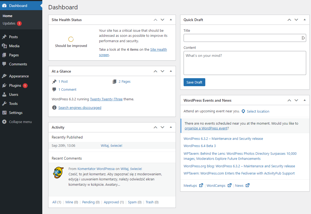Screen dimensions: 311x214
Task: Click the Plugins red update badge
Action: pyautogui.click(x=25, y=85)
